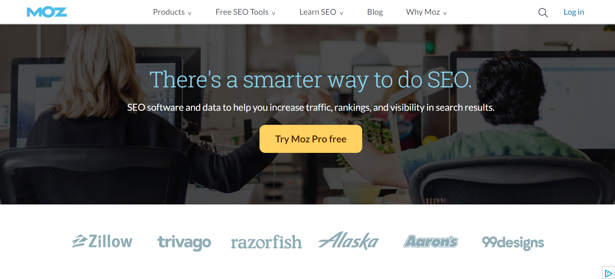Expand the Free SEO Tools chevron
615x279 pixels.
click(274, 13)
